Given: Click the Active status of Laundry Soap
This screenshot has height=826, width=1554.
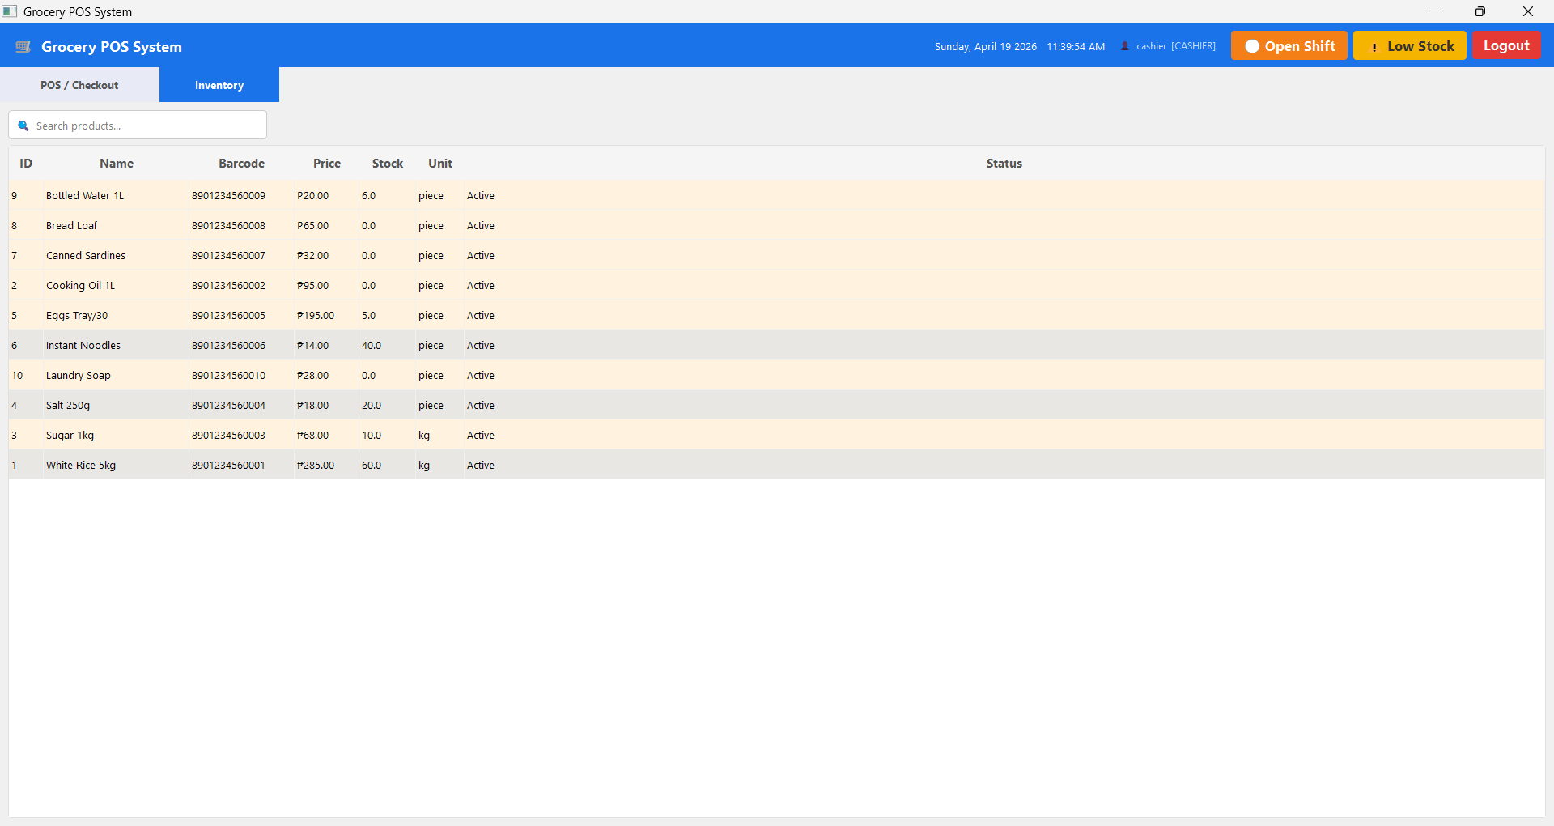Looking at the screenshot, I should pos(481,376).
